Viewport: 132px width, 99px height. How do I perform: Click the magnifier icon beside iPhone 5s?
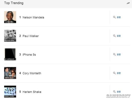[x=114, y=54]
